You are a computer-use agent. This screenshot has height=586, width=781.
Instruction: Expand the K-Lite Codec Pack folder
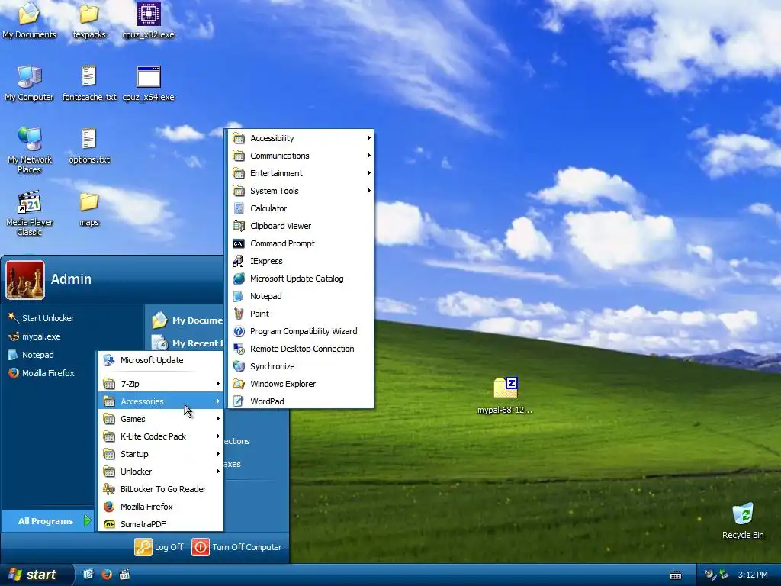[160, 436]
